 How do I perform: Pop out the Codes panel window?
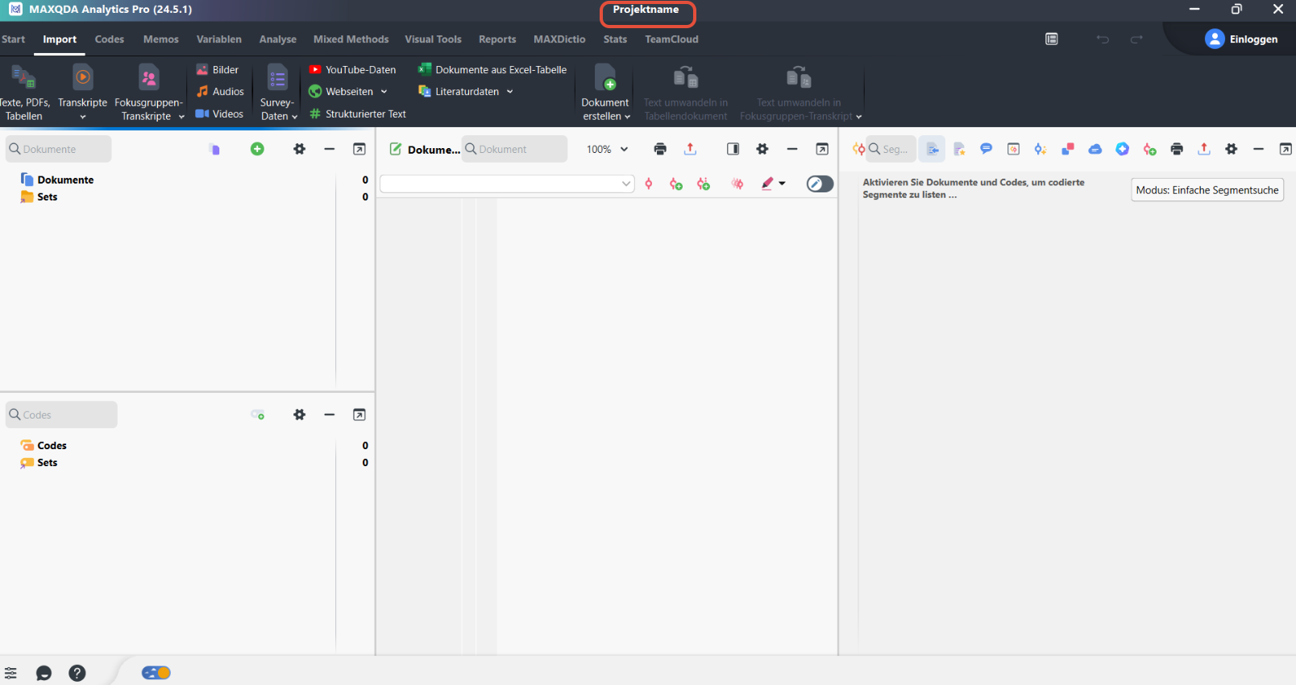(x=359, y=415)
